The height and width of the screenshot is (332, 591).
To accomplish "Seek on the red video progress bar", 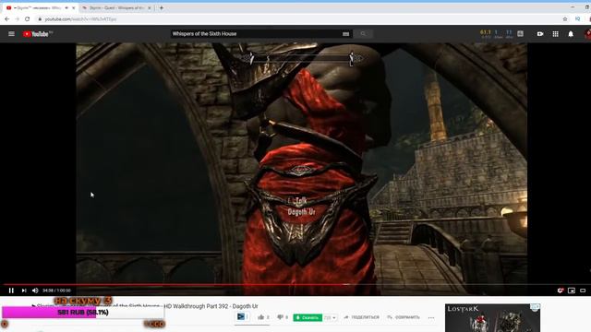I will tap(295, 285).
